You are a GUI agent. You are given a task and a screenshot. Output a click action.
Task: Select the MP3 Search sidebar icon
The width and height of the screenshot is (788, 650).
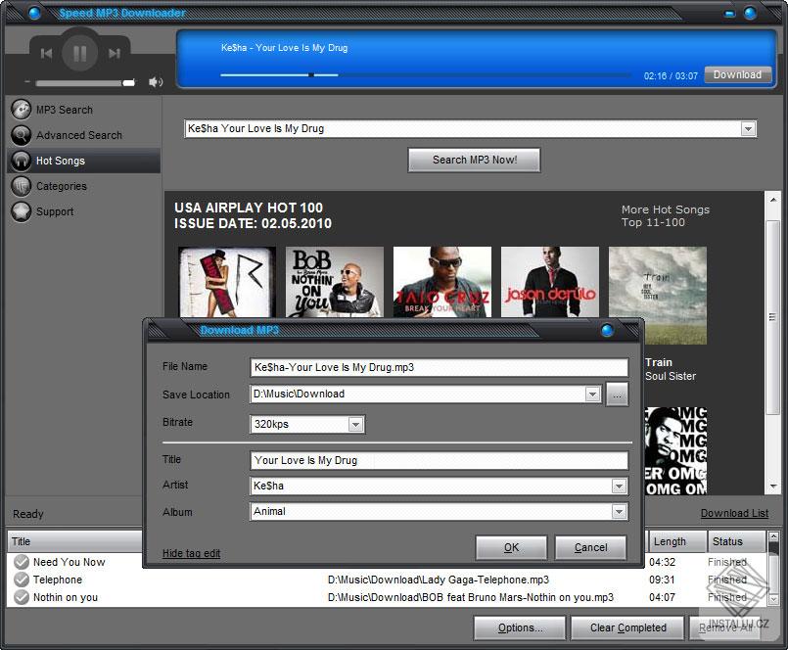pos(21,109)
